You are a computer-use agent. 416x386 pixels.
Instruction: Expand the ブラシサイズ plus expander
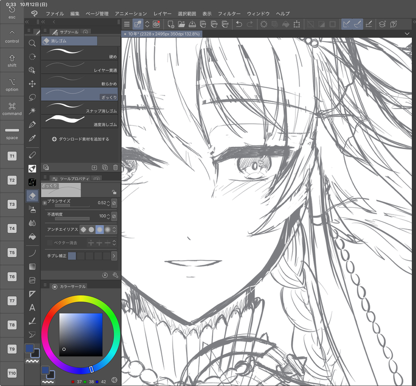pyautogui.click(x=45, y=203)
